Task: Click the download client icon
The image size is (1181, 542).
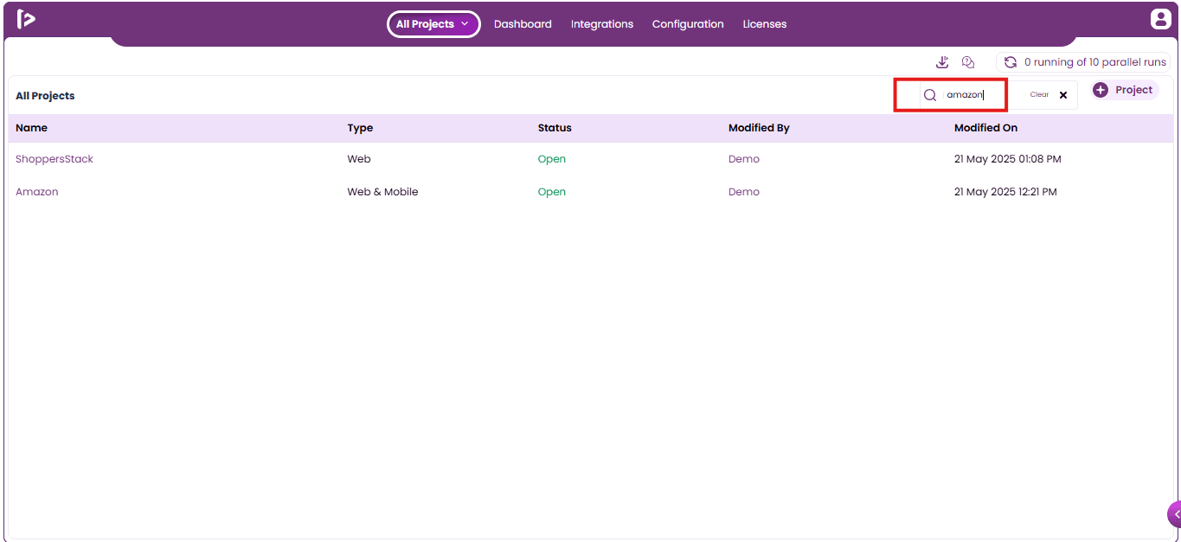Action: (x=942, y=62)
